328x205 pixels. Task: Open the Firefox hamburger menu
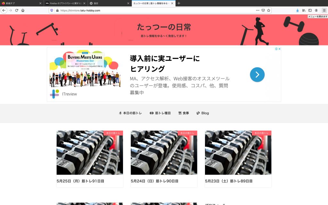[x=324, y=10]
